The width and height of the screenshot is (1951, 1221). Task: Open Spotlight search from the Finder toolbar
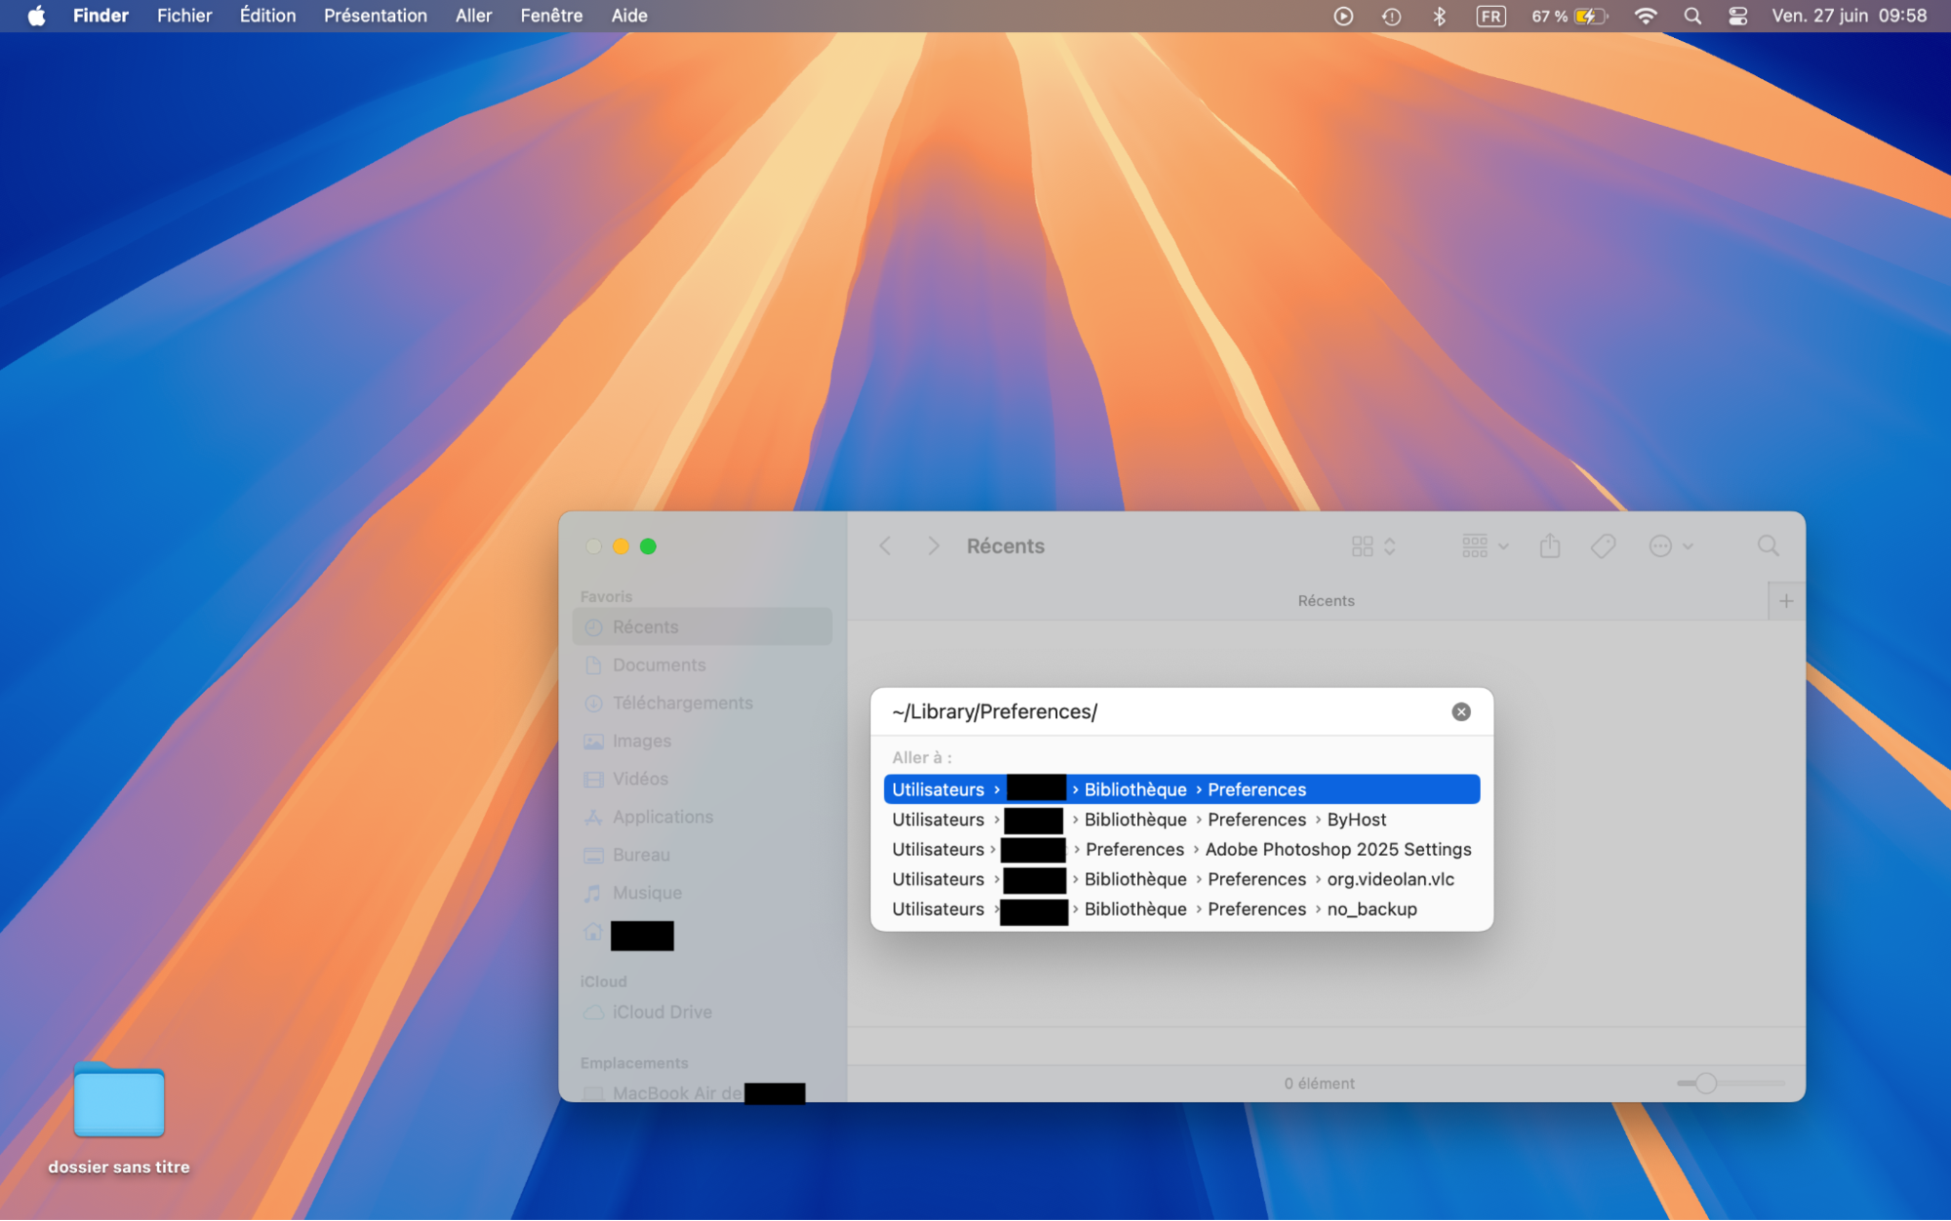tap(1768, 546)
